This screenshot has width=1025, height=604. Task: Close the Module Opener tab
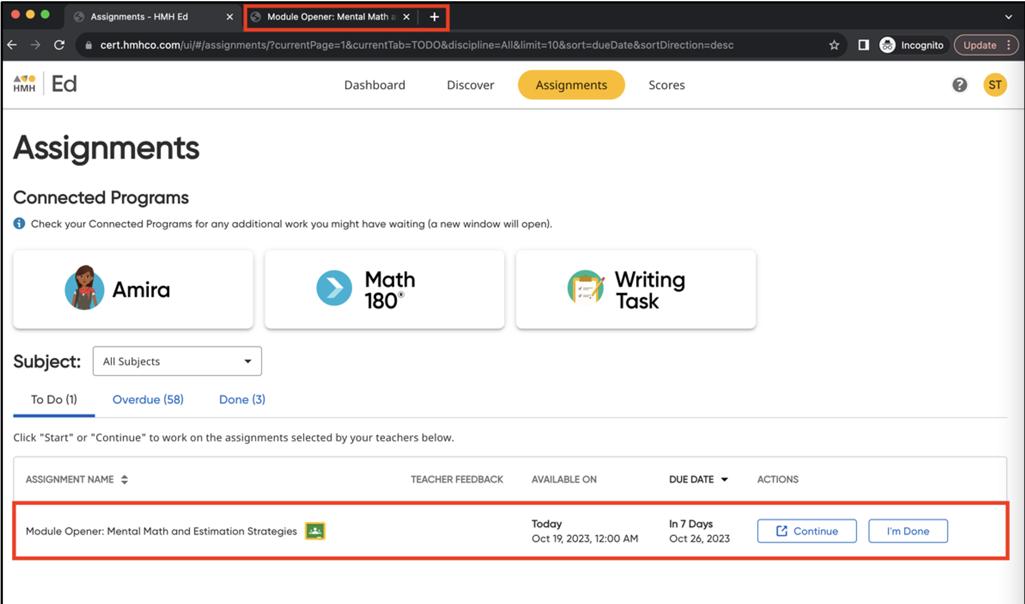pos(406,17)
